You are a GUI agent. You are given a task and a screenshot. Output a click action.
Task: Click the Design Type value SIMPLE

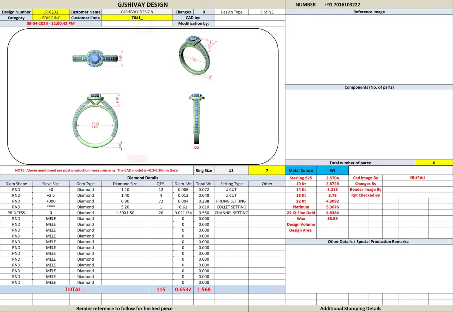pyautogui.click(x=267, y=12)
